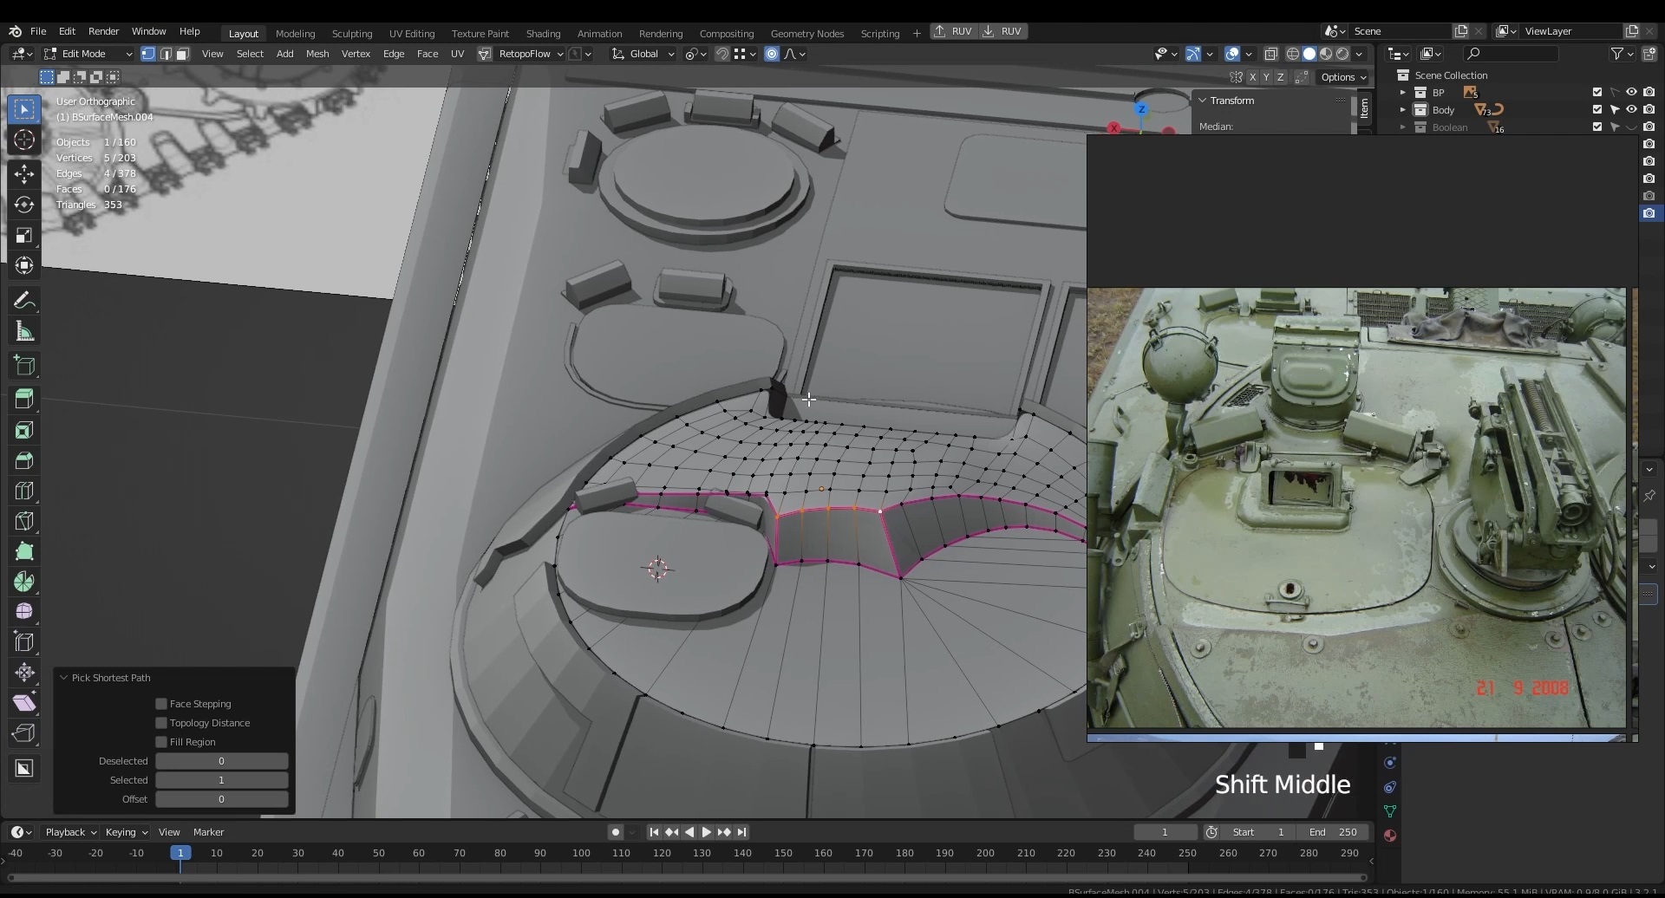The height and width of the screenshot is (898, 1665).
Task: Choose the Rotate tool
Action: tap(24, 205)
